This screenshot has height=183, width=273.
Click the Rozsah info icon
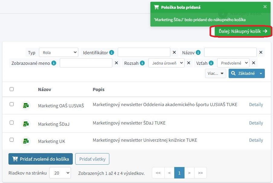click(142, 63)
